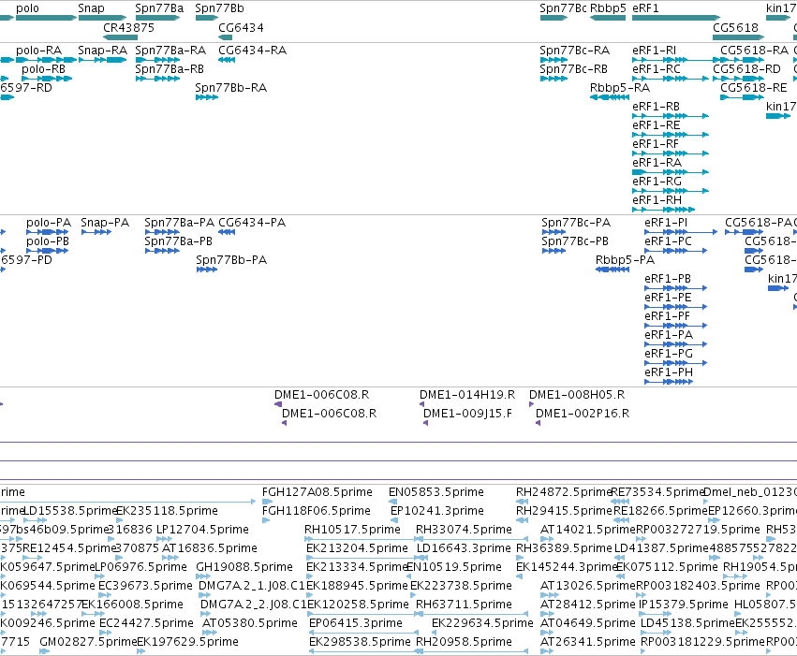Click transcript 'CG5618-RD'
The height and width of the screenshot is (656, 797).
[747, 69]
